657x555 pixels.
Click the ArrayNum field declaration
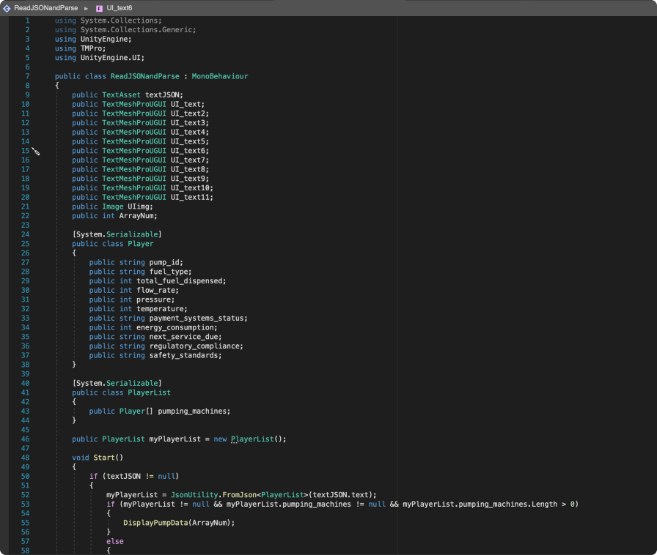coord(135,216)
